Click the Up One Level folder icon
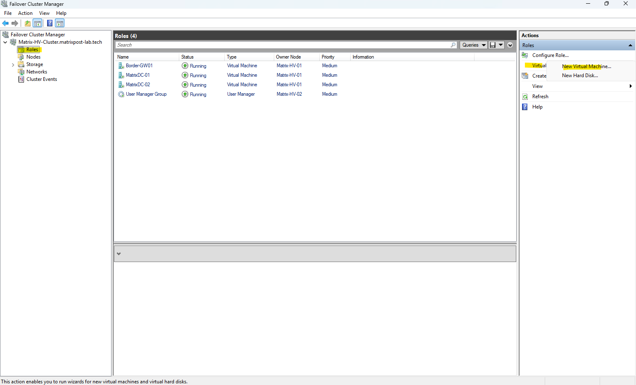Screen dimensions: 636x385 [28, 23]
